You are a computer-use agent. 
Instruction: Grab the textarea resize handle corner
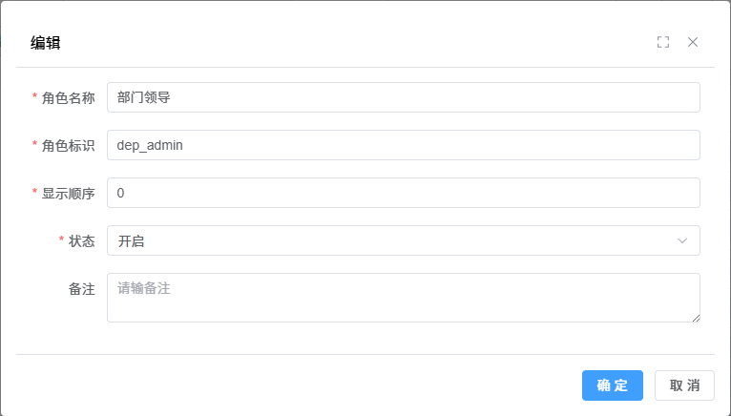pyautogui.click(x=696, y=318)
